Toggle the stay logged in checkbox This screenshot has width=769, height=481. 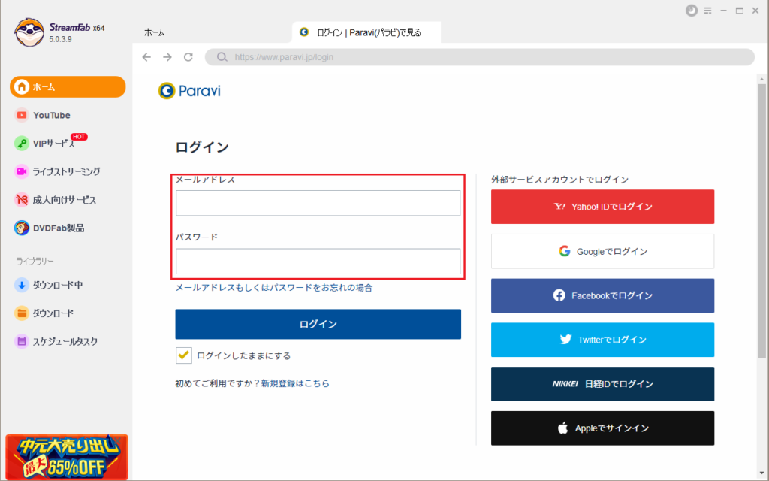click(184, 355)
